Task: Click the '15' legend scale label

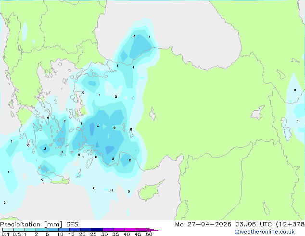Action: (71, 234)
